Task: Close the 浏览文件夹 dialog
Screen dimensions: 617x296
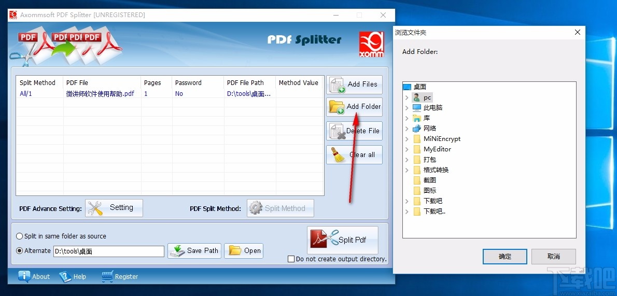Action: (577, 32)
